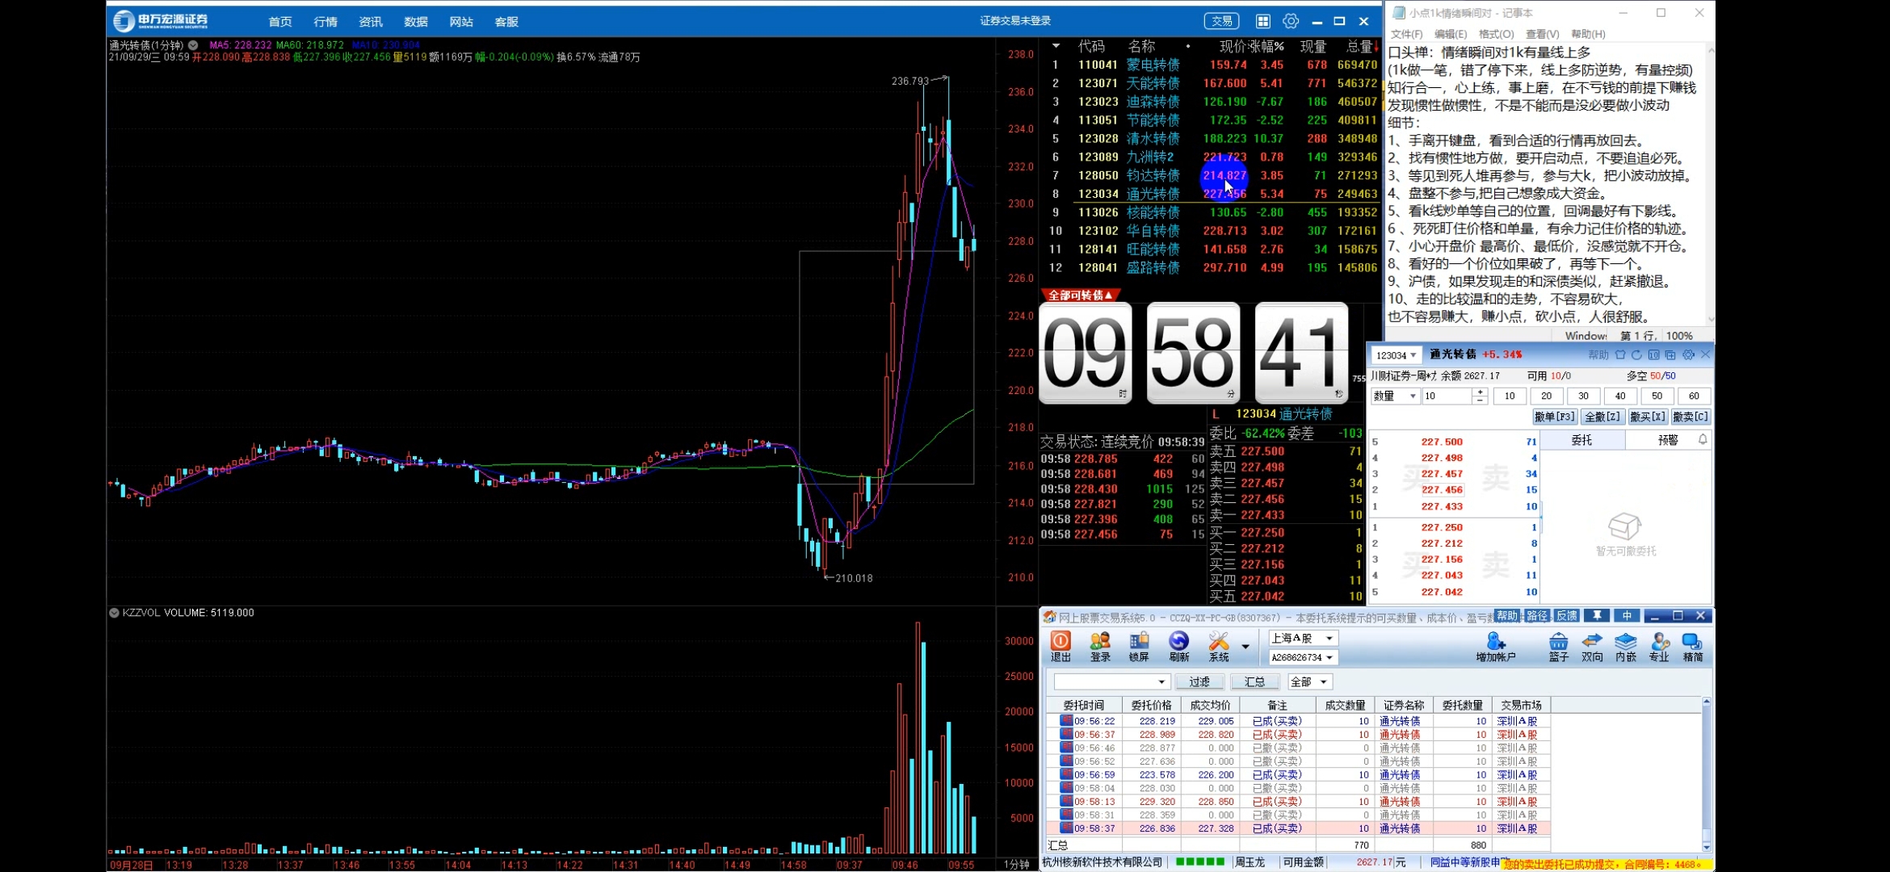Click the 增加帐户 add account icon

click(x=1496, y=647)
